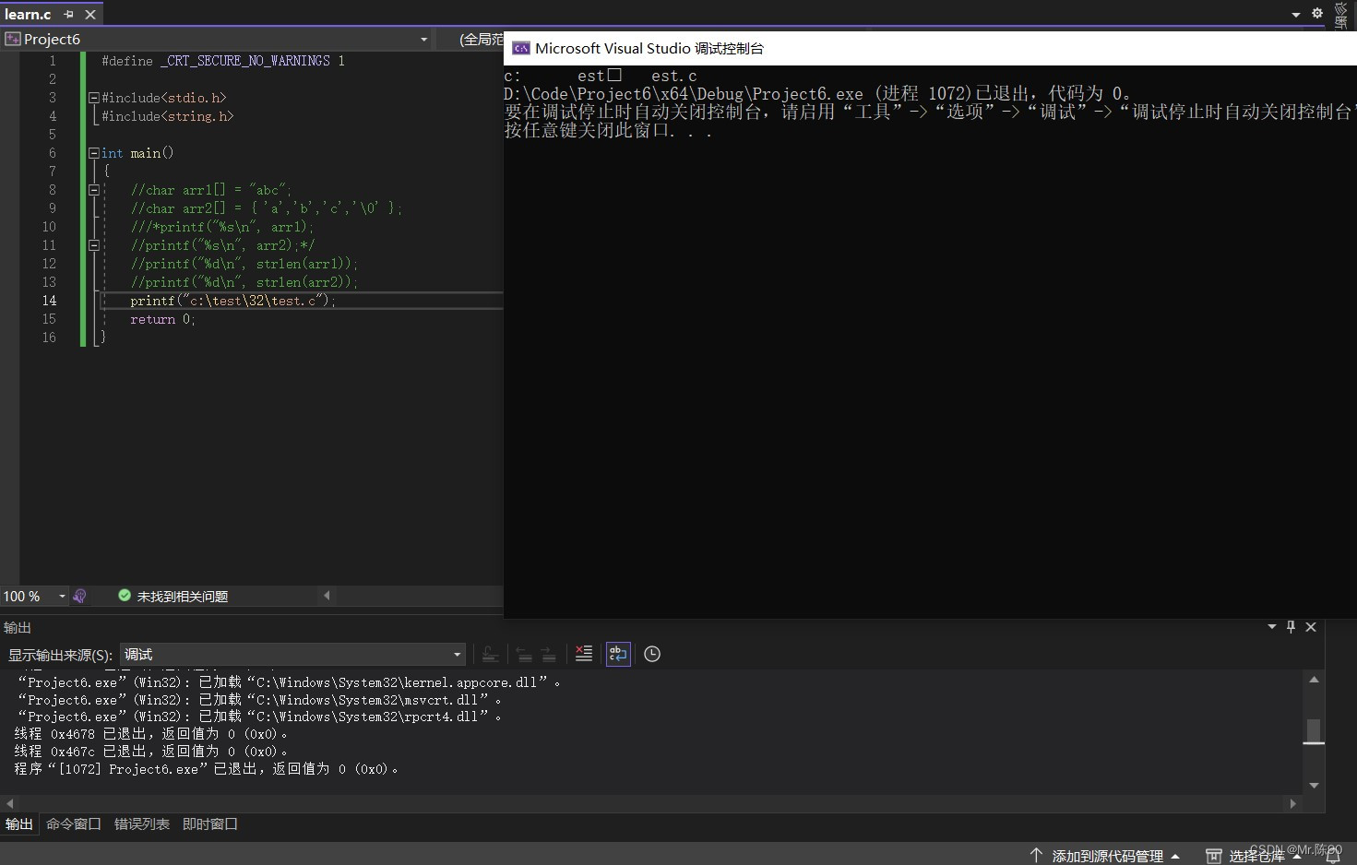The height and width of the screenshot is (865, 1357).
Task: Click the debug console window icon
Action: (x=521, y=48)
